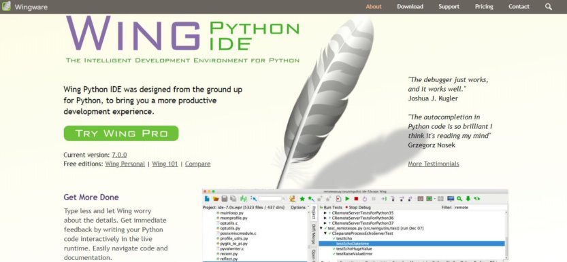
Task: Select mainloop.py in the project list
Action: tap(231, 213)
